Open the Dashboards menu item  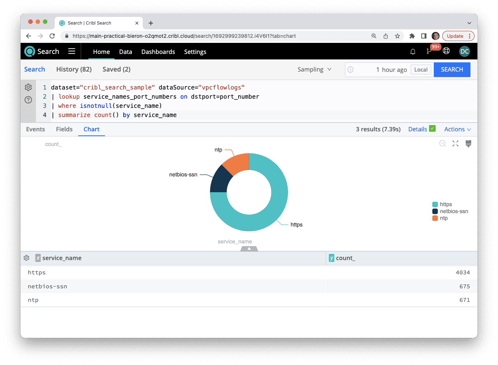158,52
